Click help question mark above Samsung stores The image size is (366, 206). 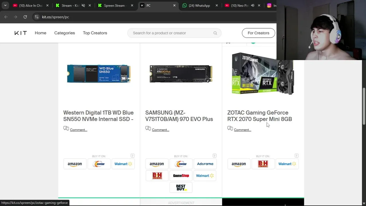coord(215,156)
